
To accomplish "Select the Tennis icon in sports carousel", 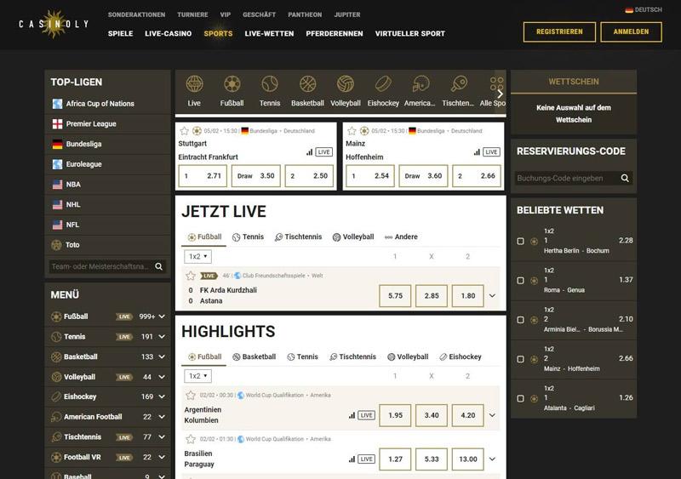I will coord(270,84).
